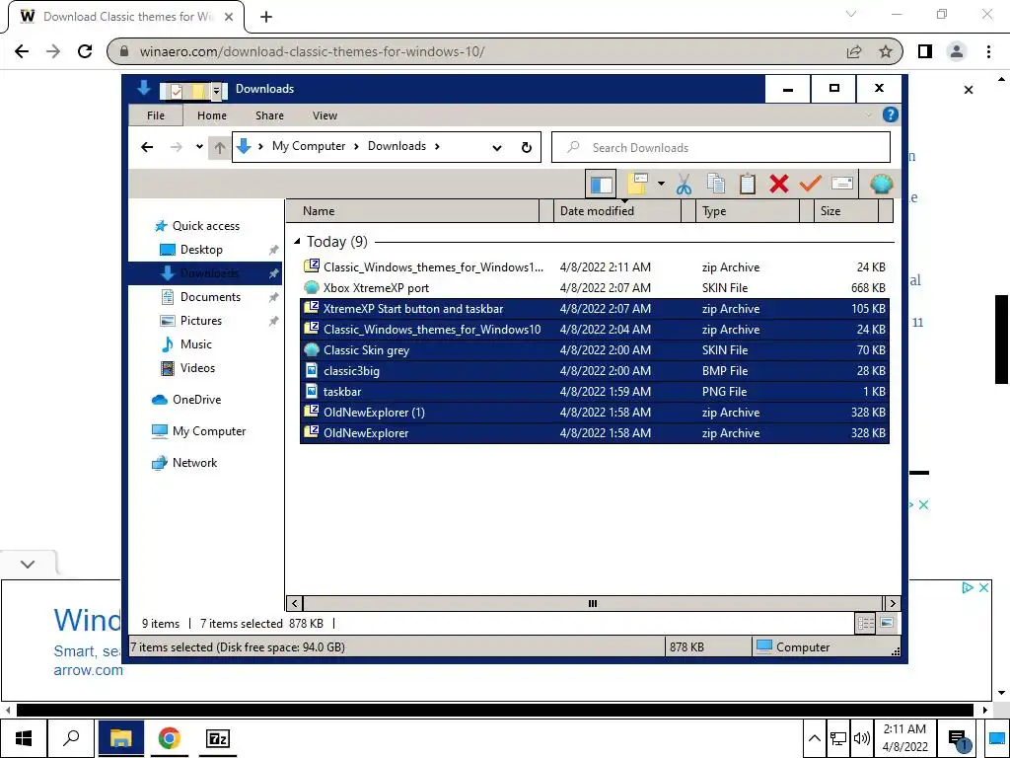The height and width of the screenshot is (758, 1010).
Task: Click Downloads in the address breadcrumb
Action: pos(397,146)
